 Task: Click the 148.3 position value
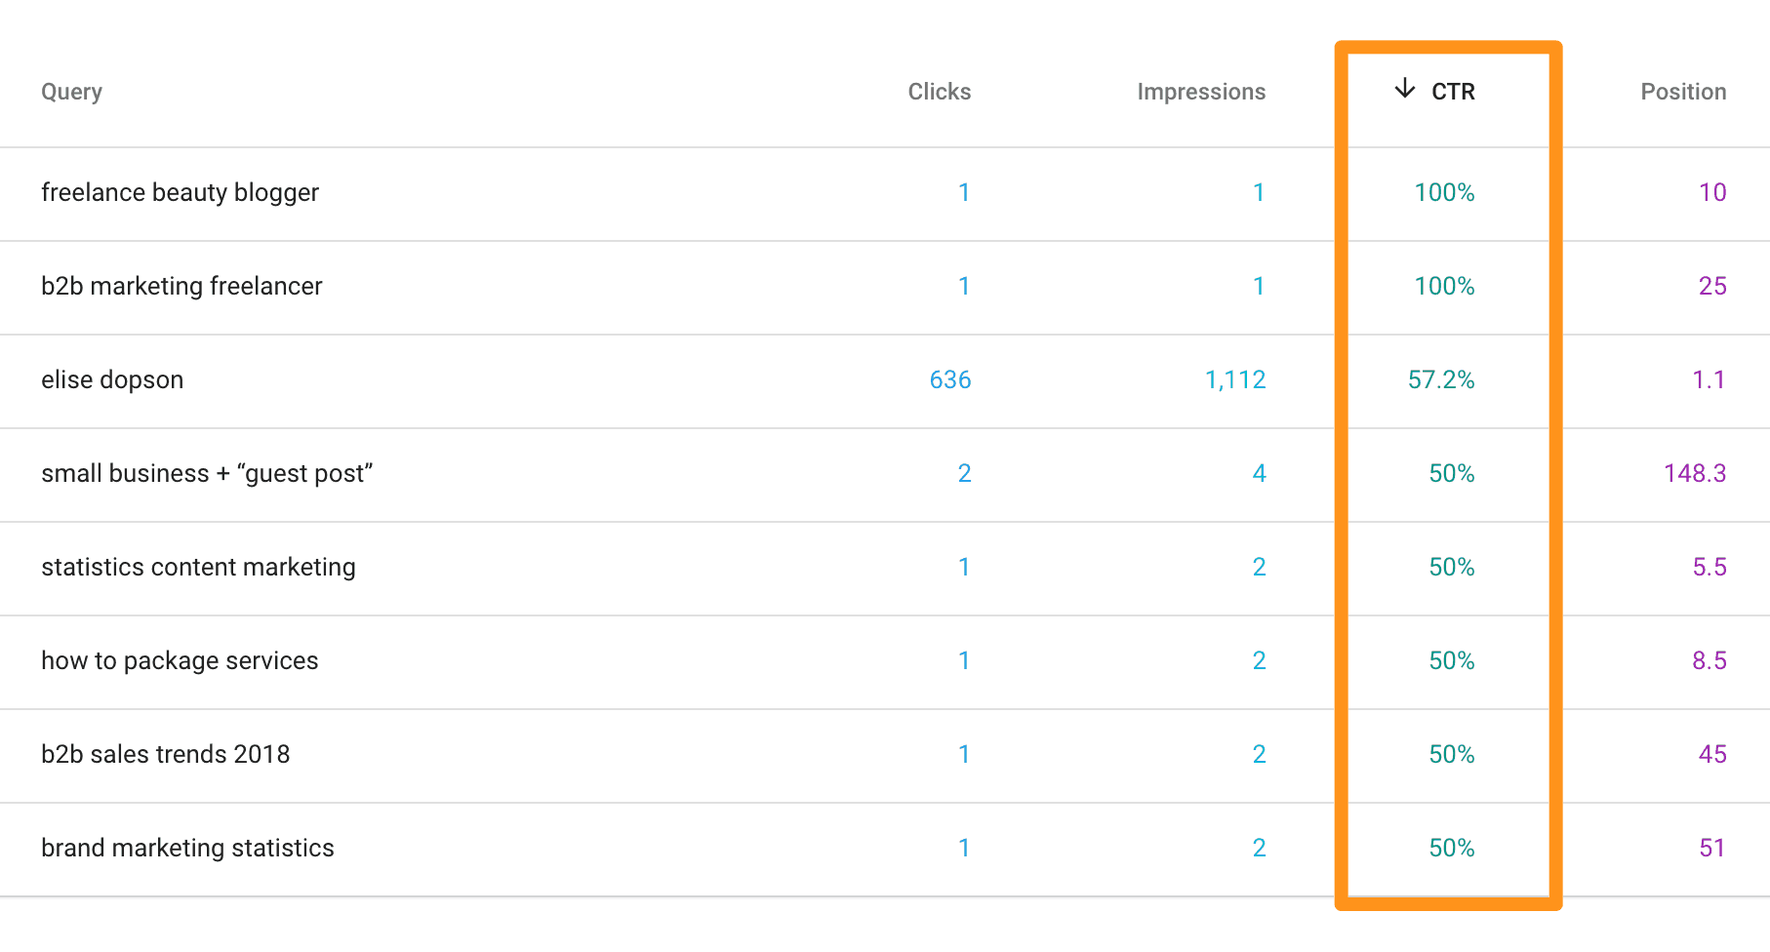1694,473
